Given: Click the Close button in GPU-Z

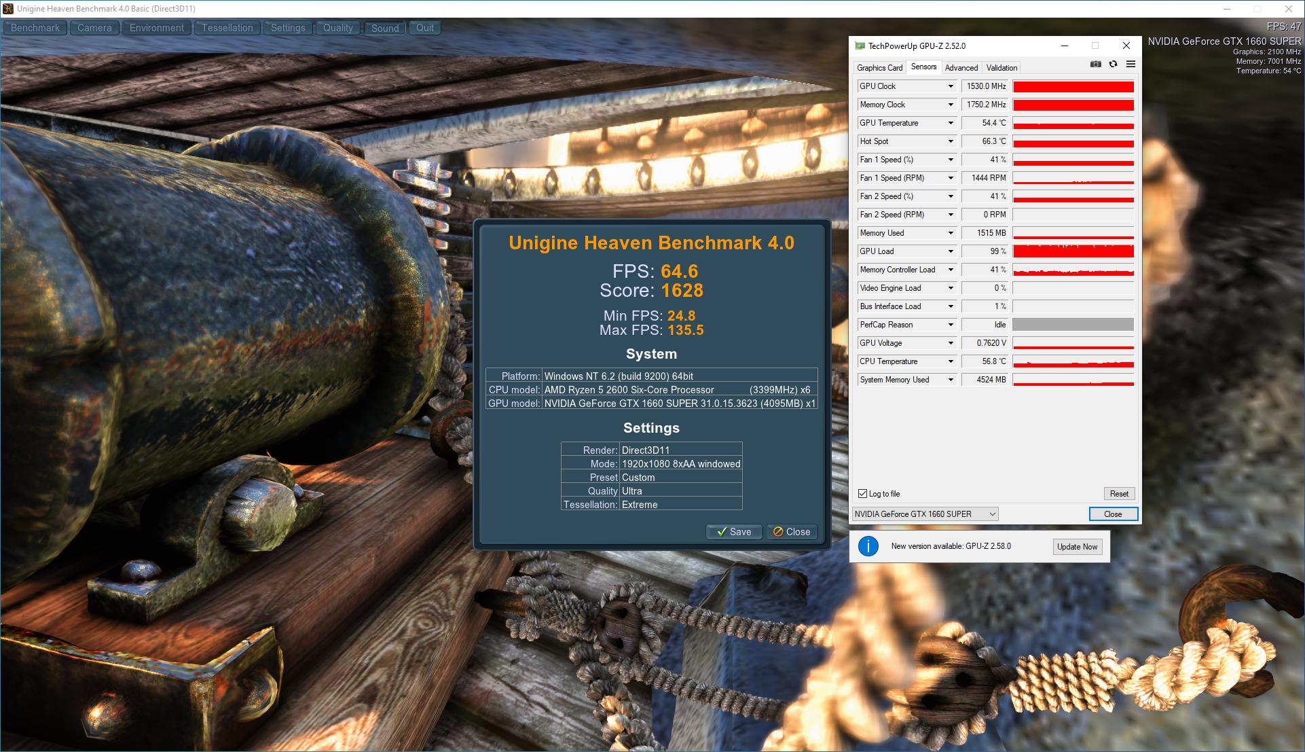Looking at the screenshot, I should coord(1113,514).
